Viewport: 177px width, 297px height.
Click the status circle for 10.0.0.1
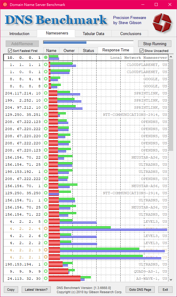(x=46, y=57)
